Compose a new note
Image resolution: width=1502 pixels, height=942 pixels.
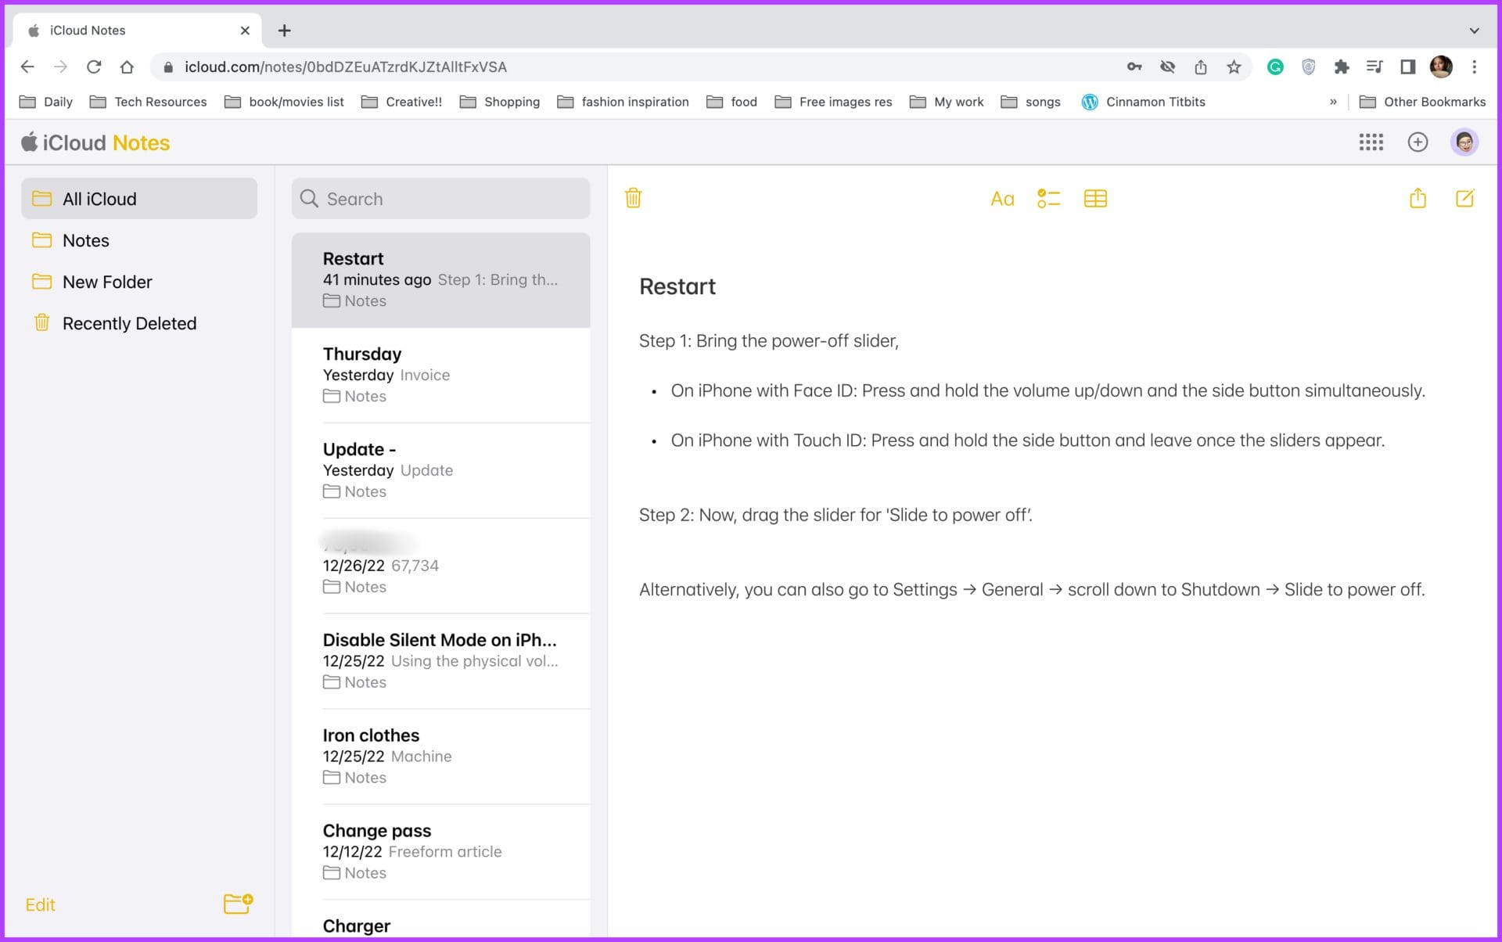pos(1466,198)
